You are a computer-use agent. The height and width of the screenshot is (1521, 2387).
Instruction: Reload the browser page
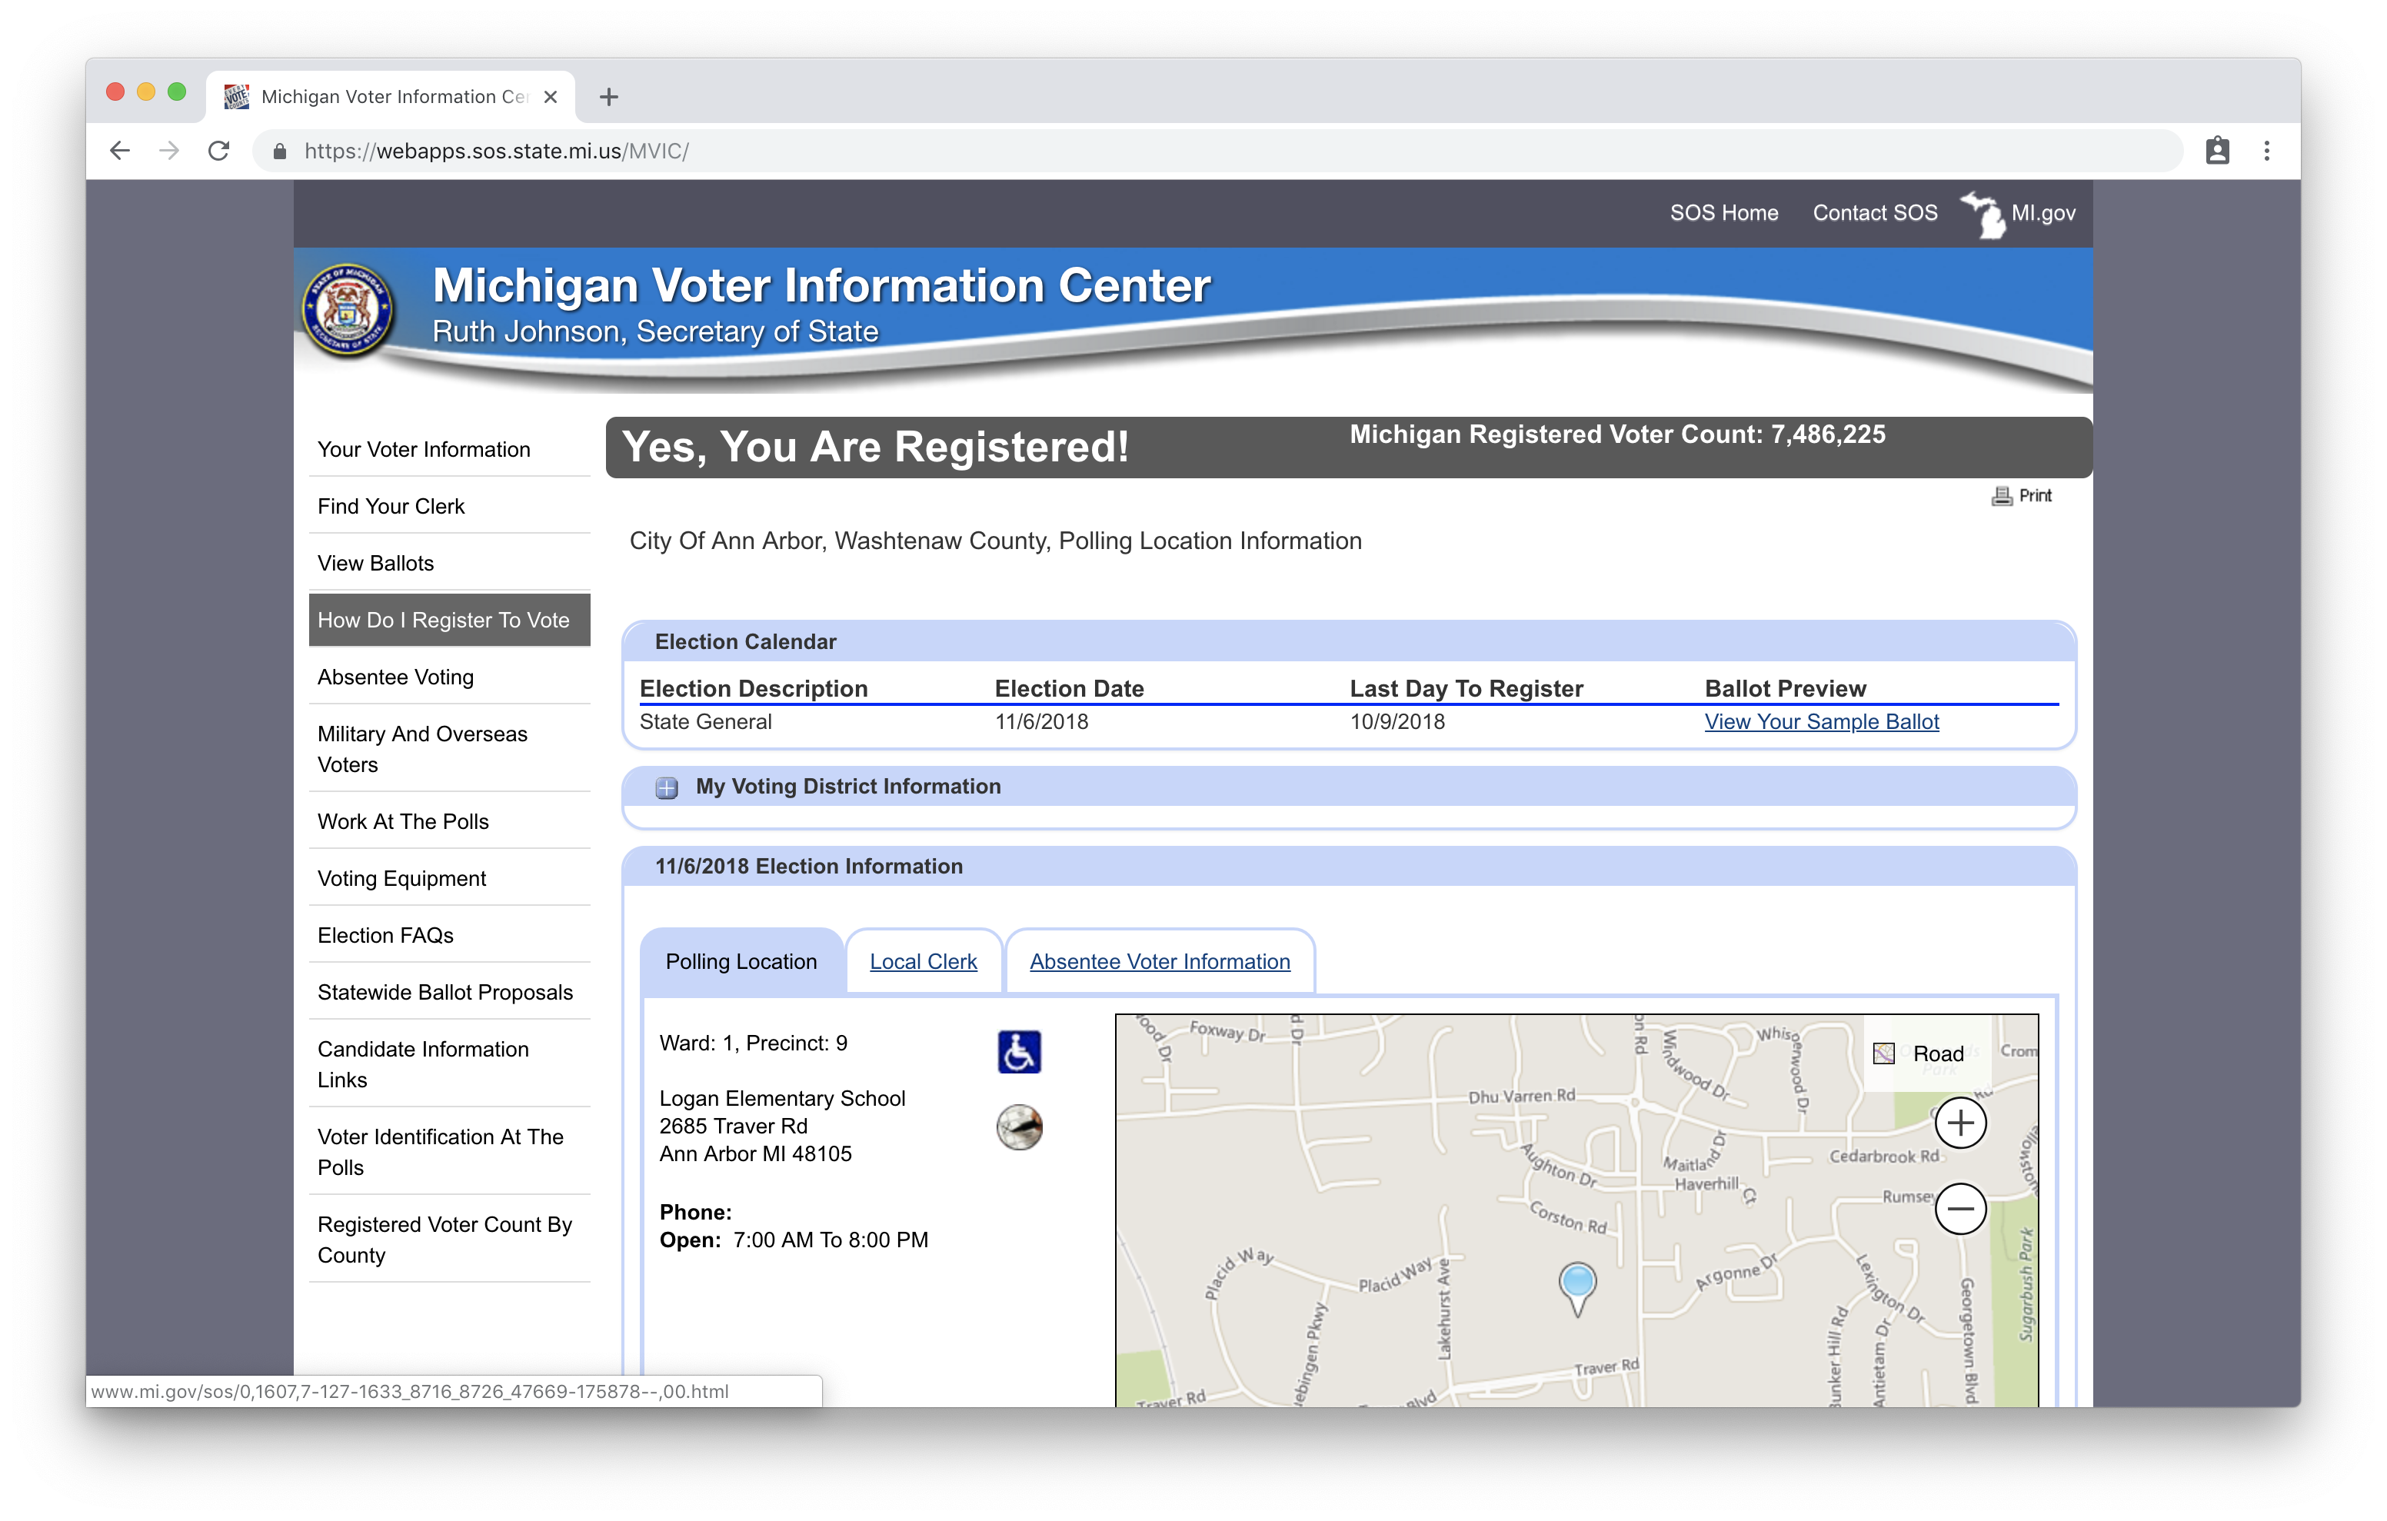click(219, 151)
